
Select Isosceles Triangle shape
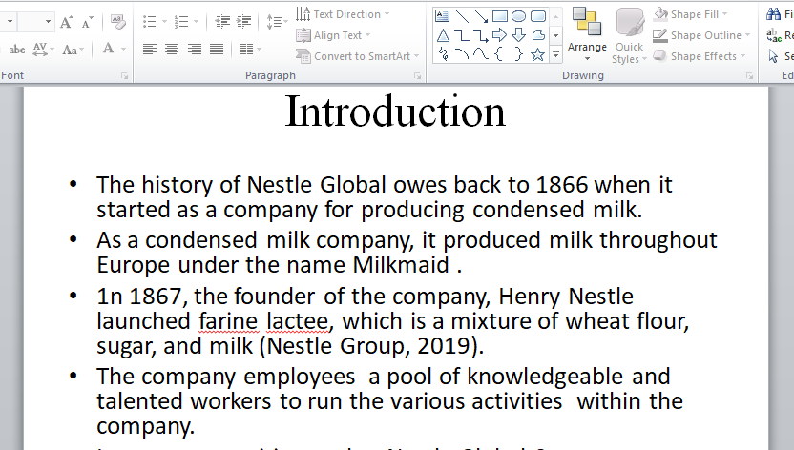442,35
